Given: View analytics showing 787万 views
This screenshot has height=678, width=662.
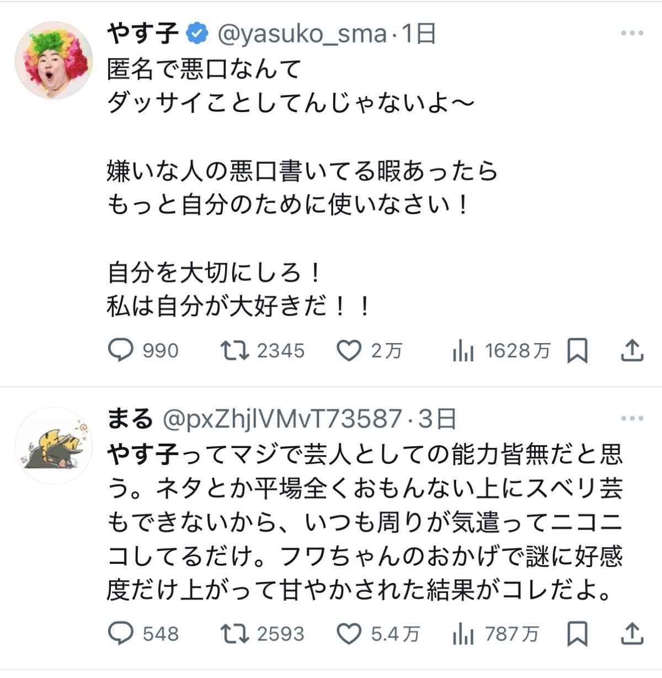Looking at the screenshot, I should pyautogui.click(x=463, y=633).
